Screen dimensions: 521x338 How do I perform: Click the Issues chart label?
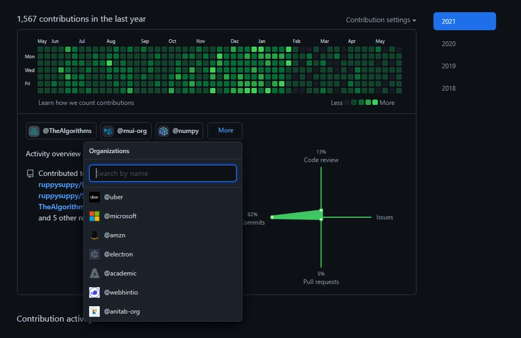click(x=384, y=217)
